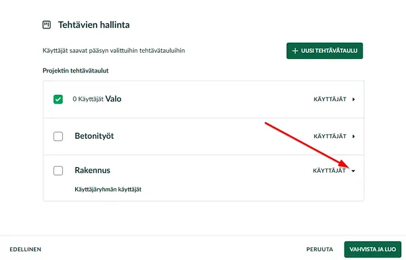The image size is (406, 260).
Task: Collapse Käyttäjät for the Rakennus board
Action: 334,171
